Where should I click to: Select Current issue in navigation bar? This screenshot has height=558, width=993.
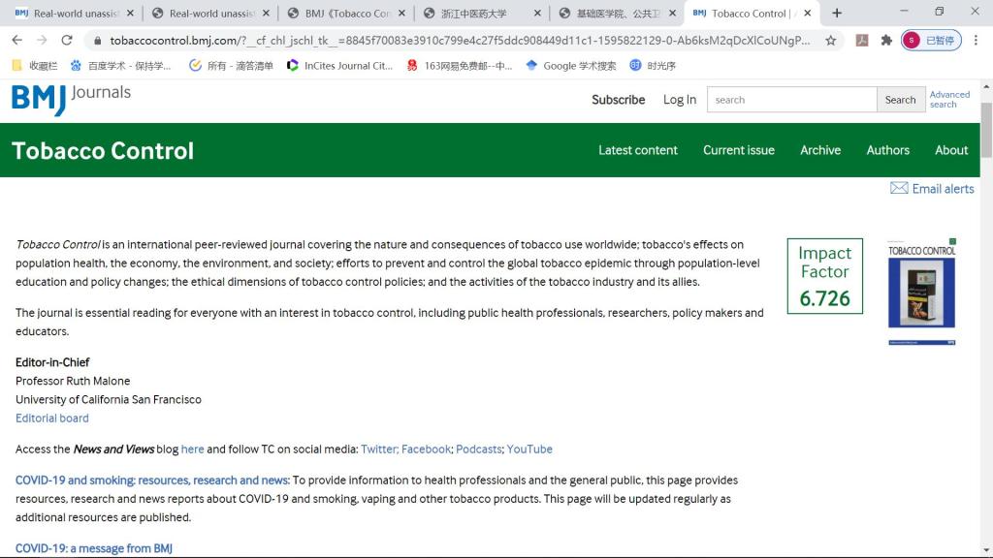click(x=738, y=150)
